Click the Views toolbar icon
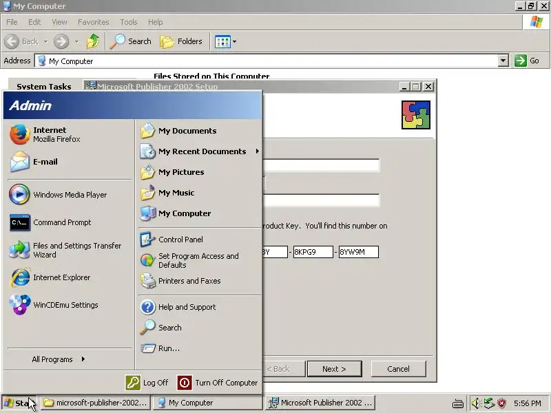551x413 pixels. pyautogui.click(x=222, y=41)
